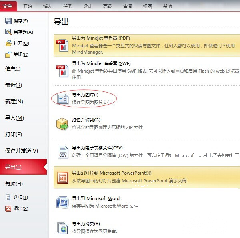
Task: Click the 将选定的导图创建为压缩的 ZIP 文件 description
Action: (108, 127)
